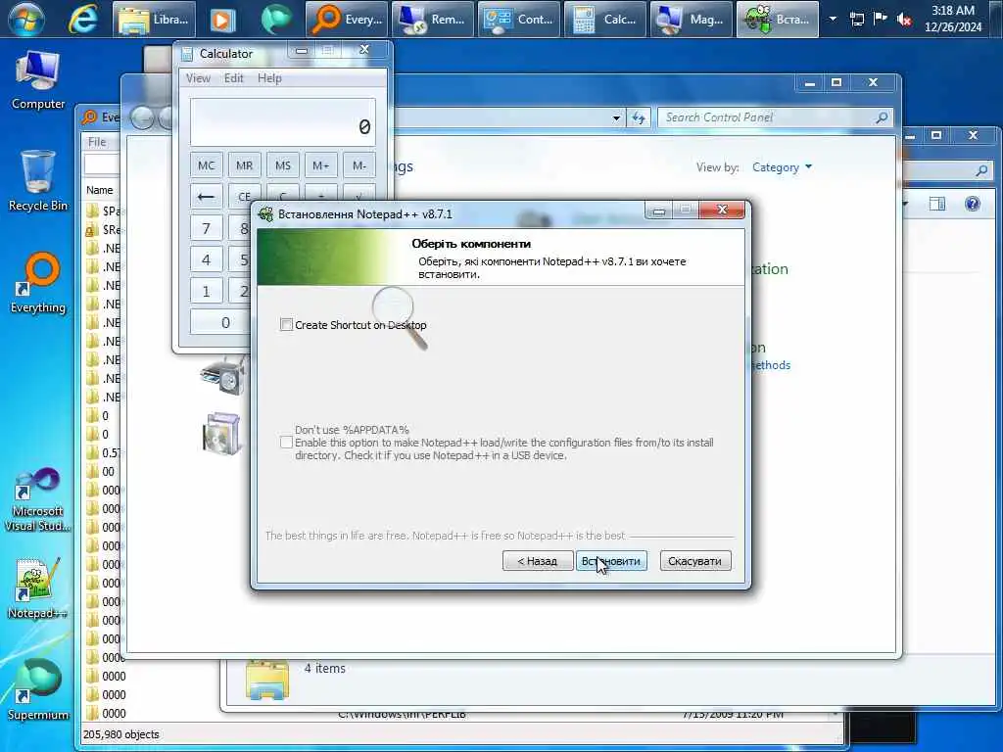Switch to Magnifier taskbar button
Image resolution: width=1003 pixels, height=752 pixels.
691,20
